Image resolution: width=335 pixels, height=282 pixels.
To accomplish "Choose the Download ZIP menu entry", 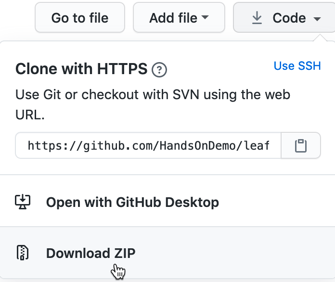I will (90, 253).
